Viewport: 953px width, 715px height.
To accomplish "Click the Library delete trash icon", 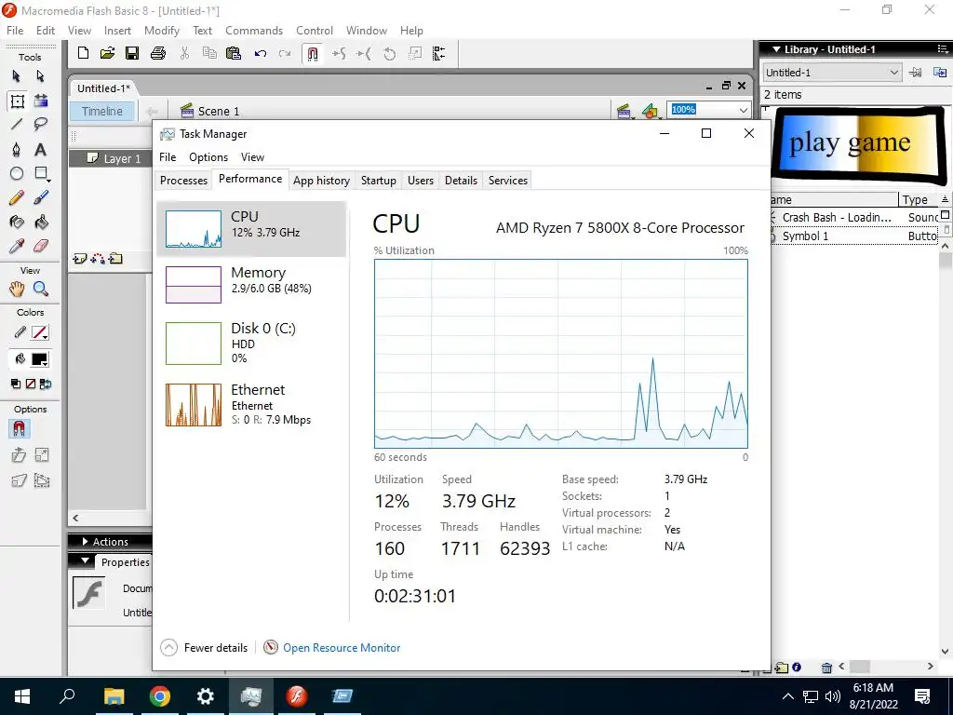I will tap(826, 668).
